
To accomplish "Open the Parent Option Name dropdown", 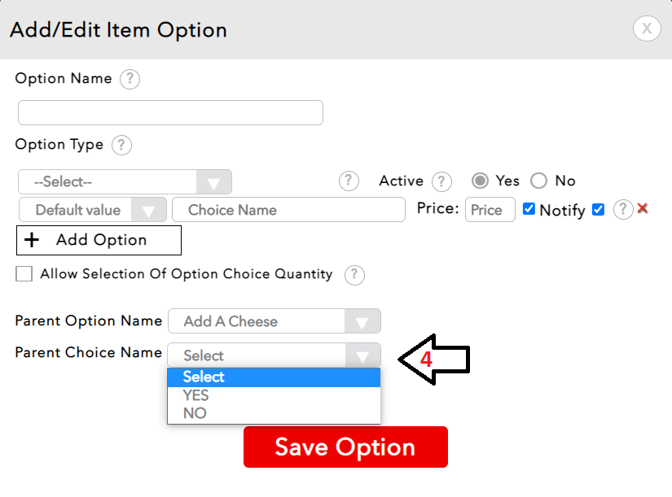I will (274, 321).
